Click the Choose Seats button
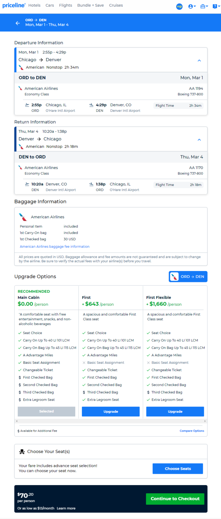221x519 pixels. tap(178, 469)
